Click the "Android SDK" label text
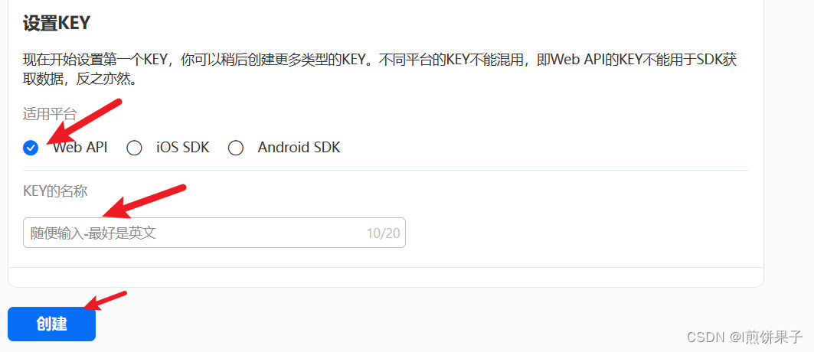Image resolution: width=814 pixels, height=352 pixels. click(299, 148)
